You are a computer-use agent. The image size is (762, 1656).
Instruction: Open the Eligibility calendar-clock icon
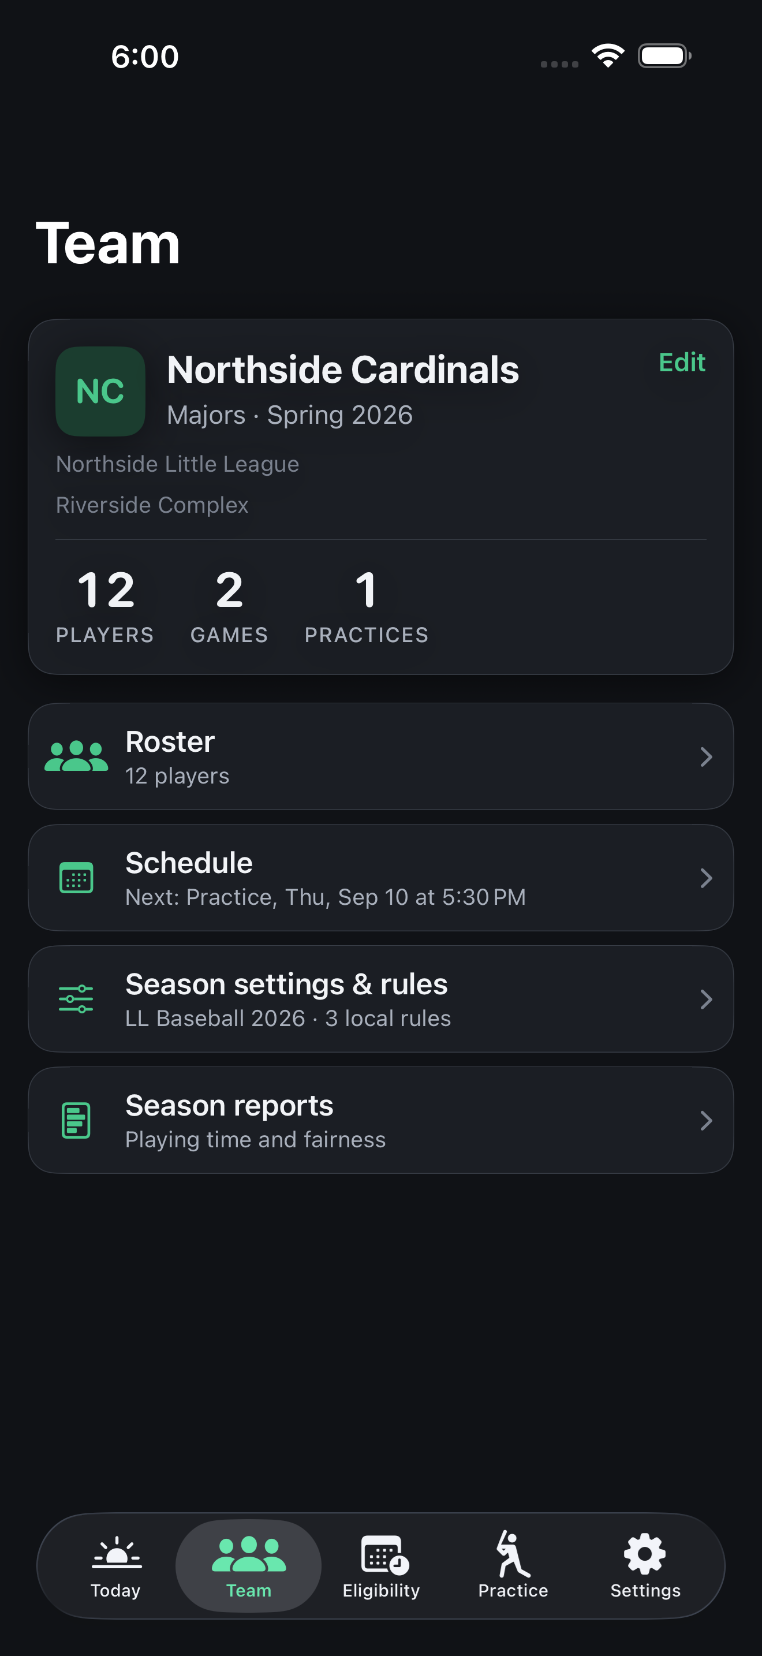[x=384, y=1555]
